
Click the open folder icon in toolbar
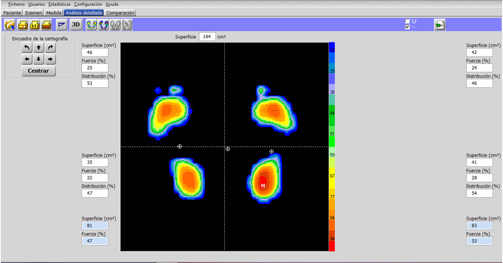(10, 25)
